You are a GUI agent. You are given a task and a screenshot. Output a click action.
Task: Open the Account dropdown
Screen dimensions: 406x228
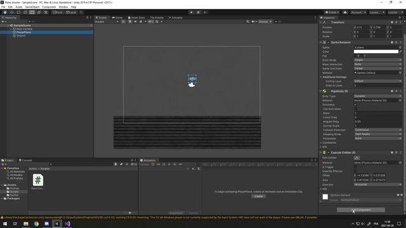click(358, 13)
